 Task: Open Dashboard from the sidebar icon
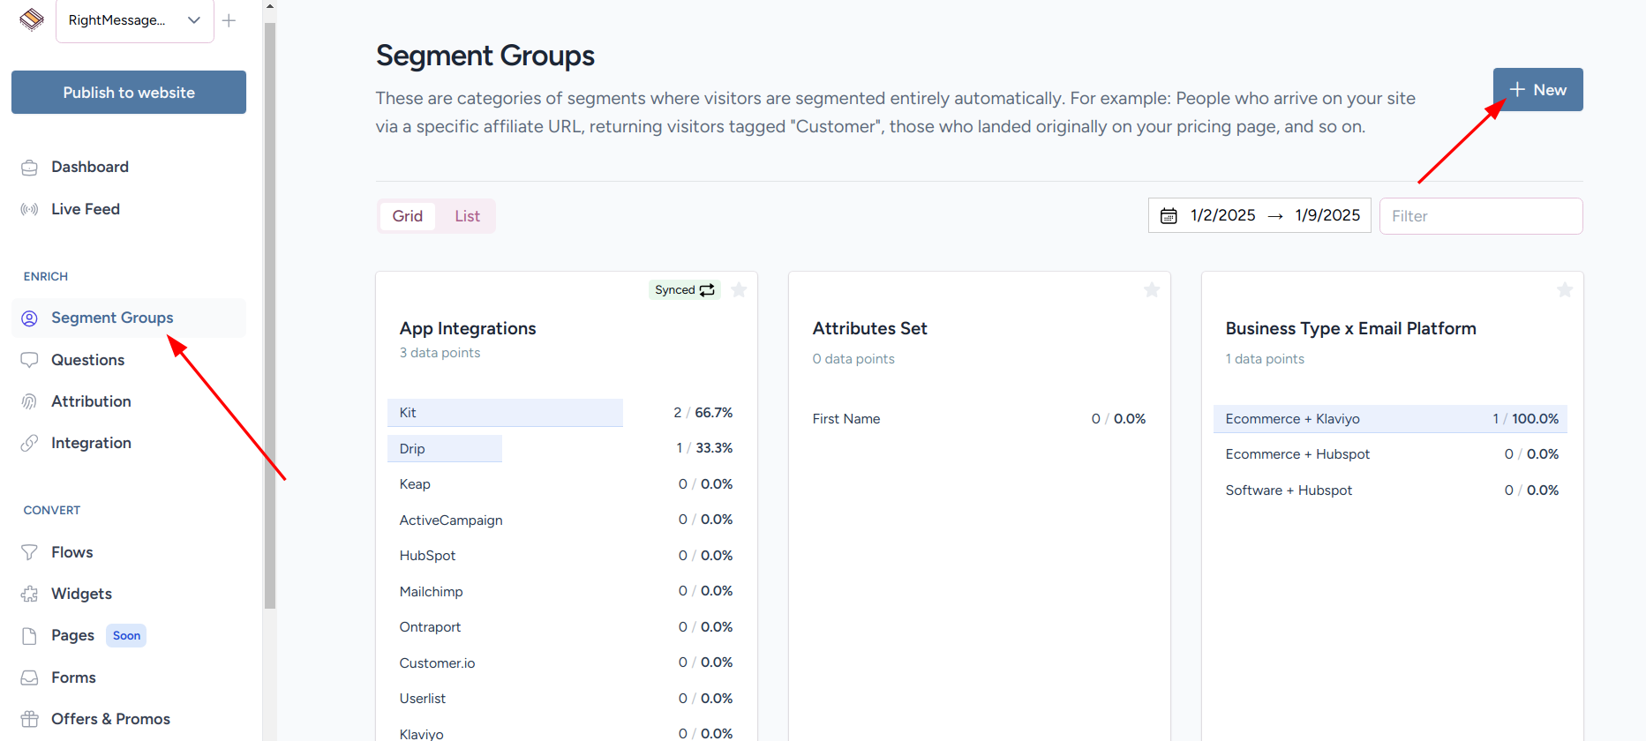pos(29,168)
